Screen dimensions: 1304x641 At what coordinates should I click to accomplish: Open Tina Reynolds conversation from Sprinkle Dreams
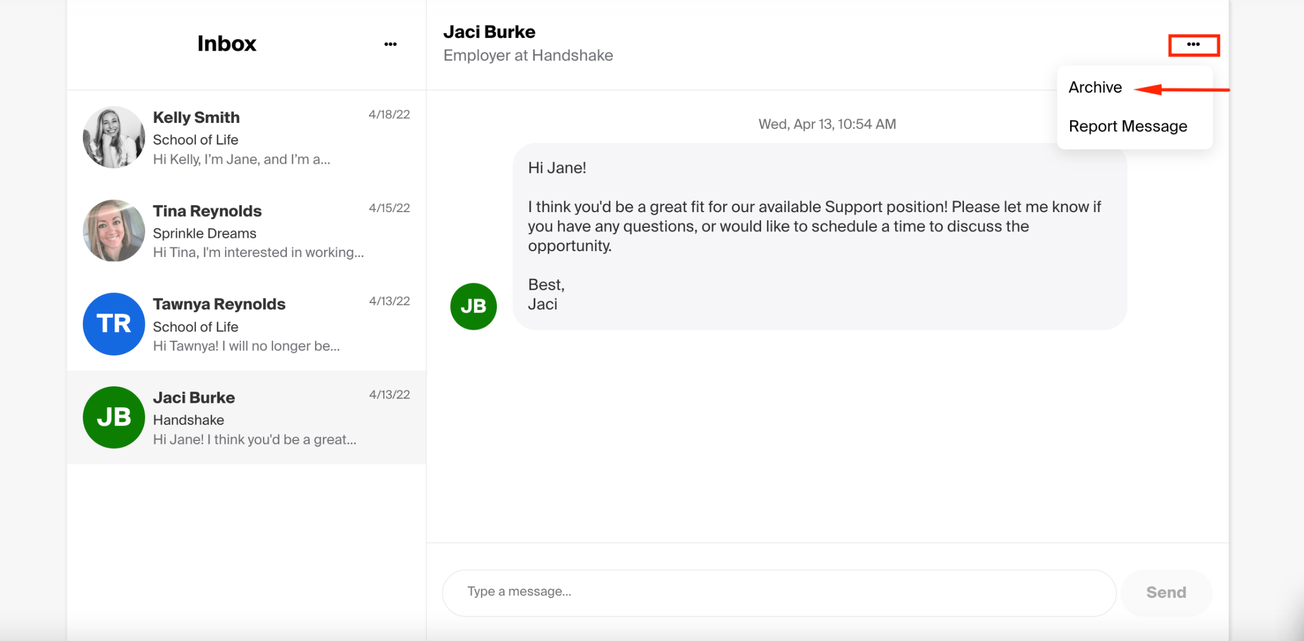coord(257,231)
